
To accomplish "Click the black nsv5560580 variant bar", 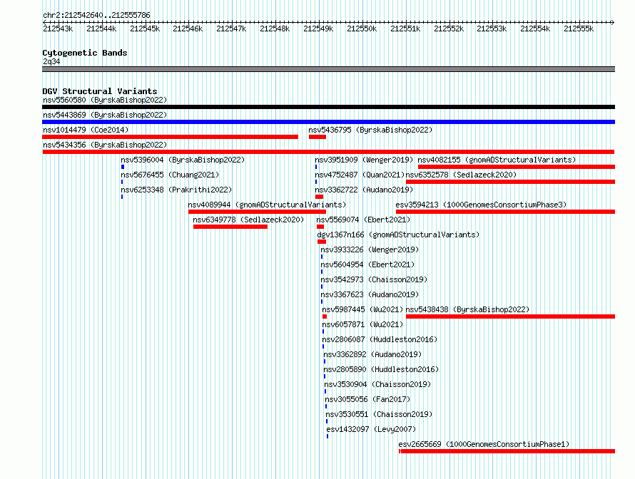I will [x=328, y=107].
